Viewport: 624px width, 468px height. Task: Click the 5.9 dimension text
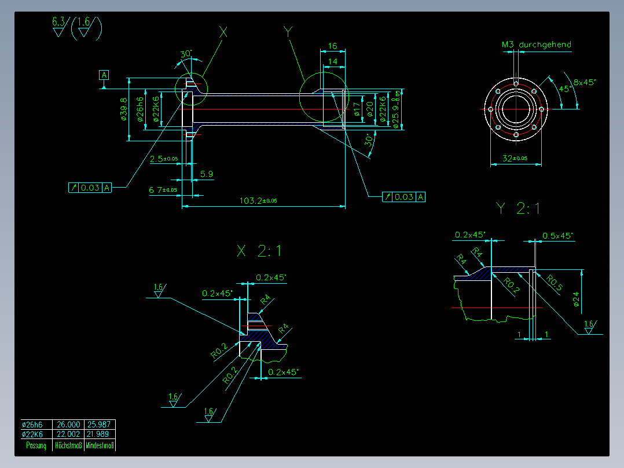point(206,174)
